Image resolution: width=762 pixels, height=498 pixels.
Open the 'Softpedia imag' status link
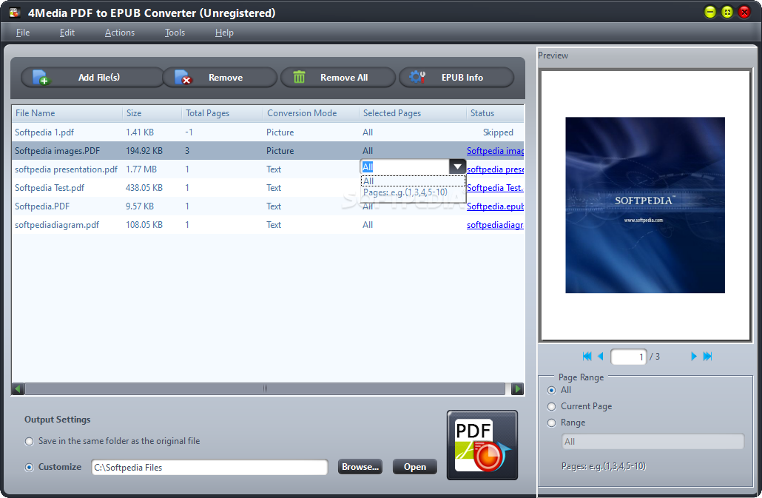[x=495, y=151]
